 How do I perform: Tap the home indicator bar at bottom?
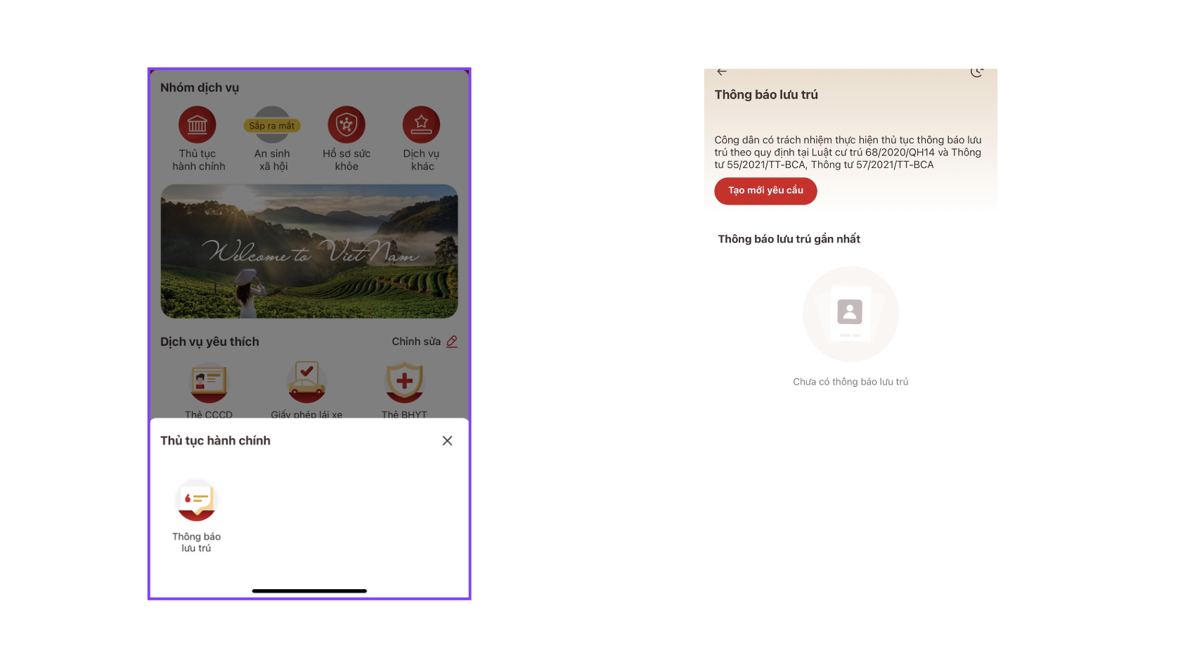[309, 591]
